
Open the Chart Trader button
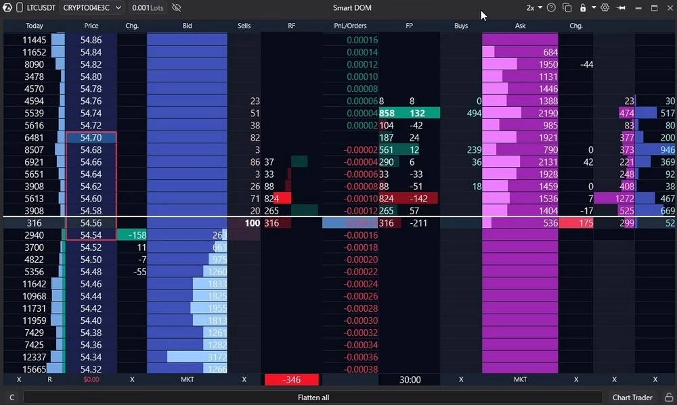coord(632,398)
